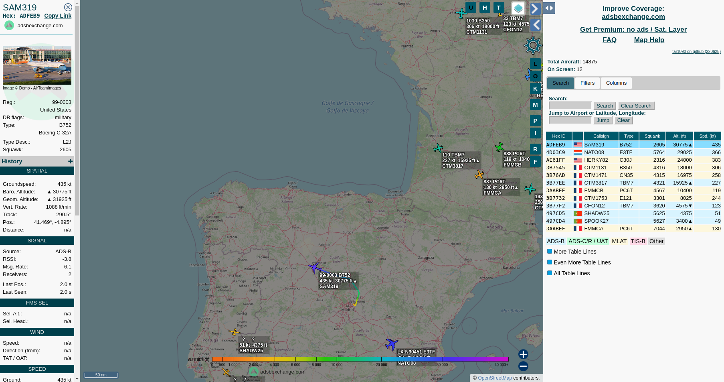Screen dimensions: 724x382
Task: Select the CTM1131 aircraft icon on map
Action: pyautogui.click(x=461, y=13)
